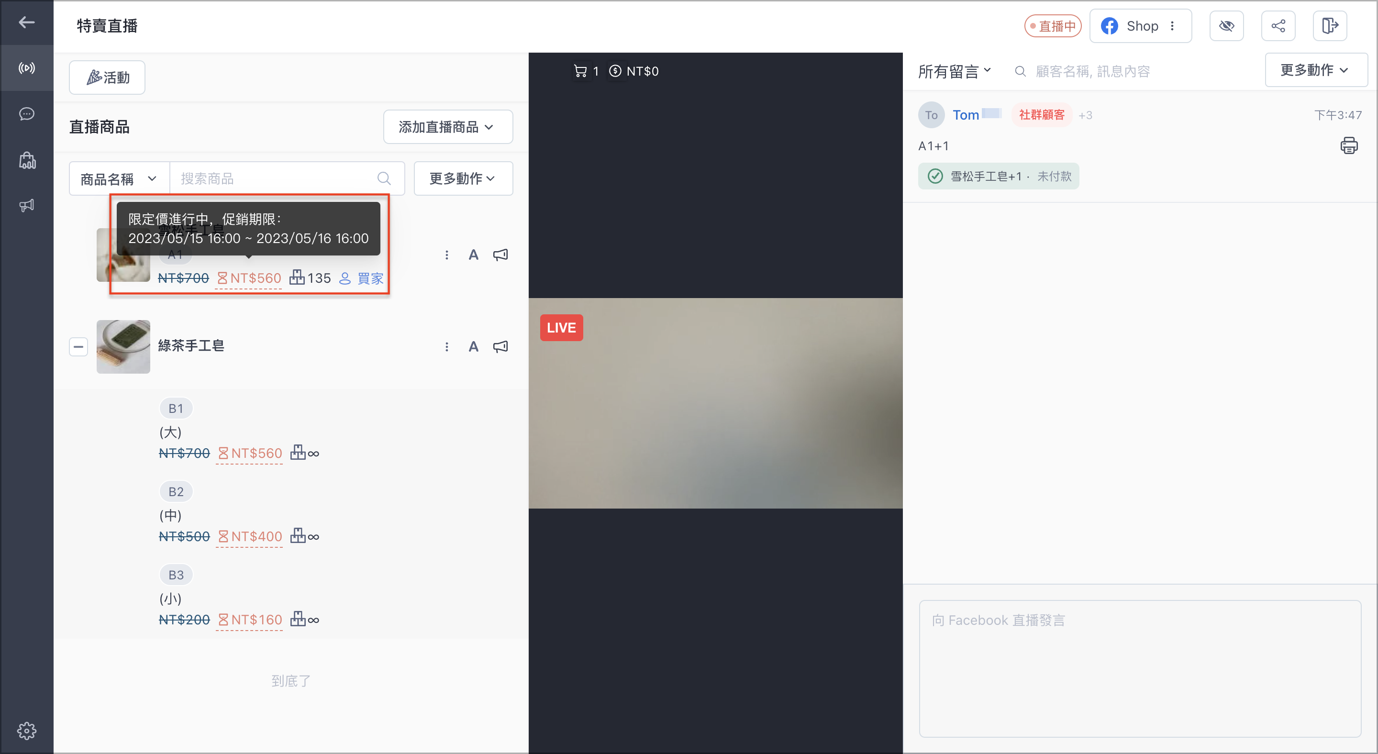
Task: Click the B3 keyword tag
Action: point(176,576)
